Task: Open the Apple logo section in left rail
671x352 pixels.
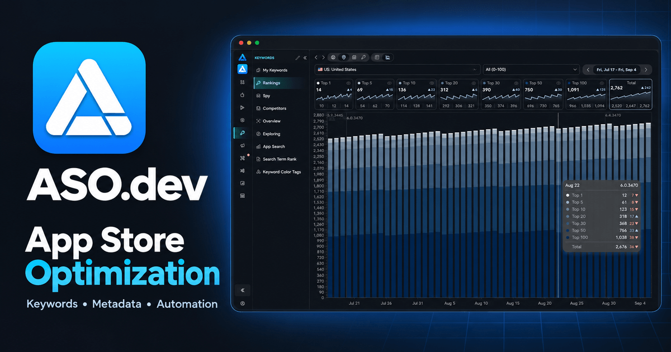Action: click(x=243, y=95)
